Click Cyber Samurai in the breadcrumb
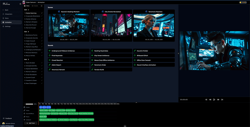Screen dimensions: 250x127 click(30, 3)
